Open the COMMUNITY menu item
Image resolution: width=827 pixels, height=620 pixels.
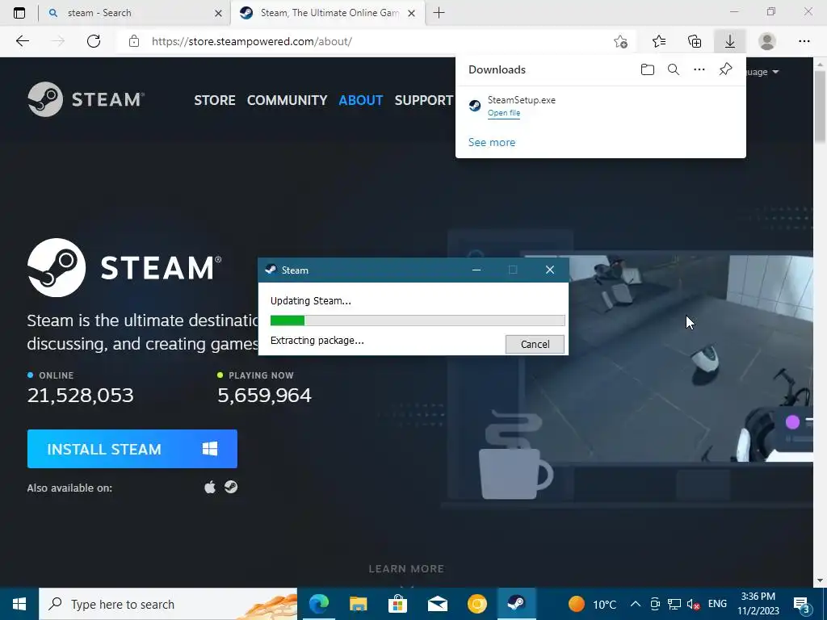pyautogui.click(x=287, y=100)
